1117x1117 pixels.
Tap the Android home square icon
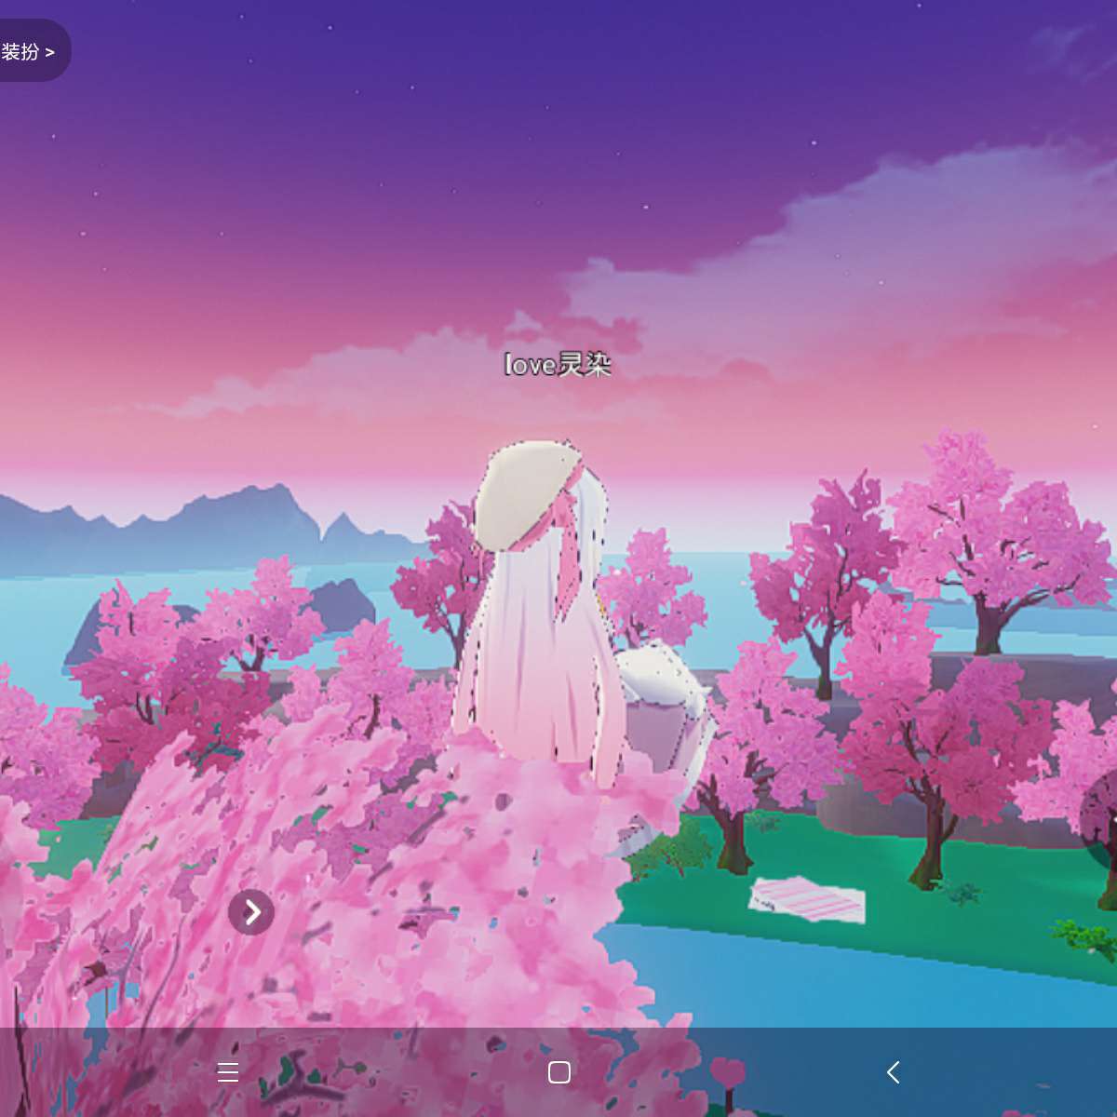point(559,1072)
